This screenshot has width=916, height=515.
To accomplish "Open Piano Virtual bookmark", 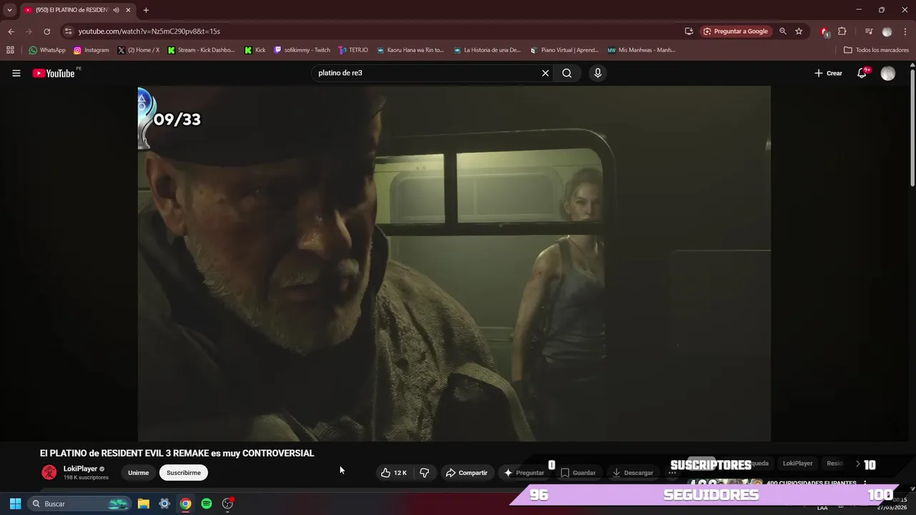I will point(565,50).
